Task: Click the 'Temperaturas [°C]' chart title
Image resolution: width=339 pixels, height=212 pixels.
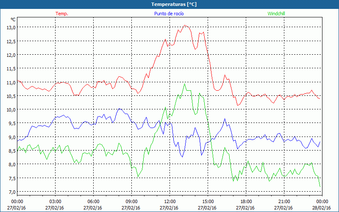Action: click(174, 4)
